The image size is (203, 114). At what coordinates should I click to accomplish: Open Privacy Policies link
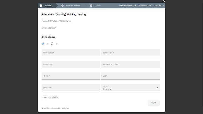coord(145,6)
